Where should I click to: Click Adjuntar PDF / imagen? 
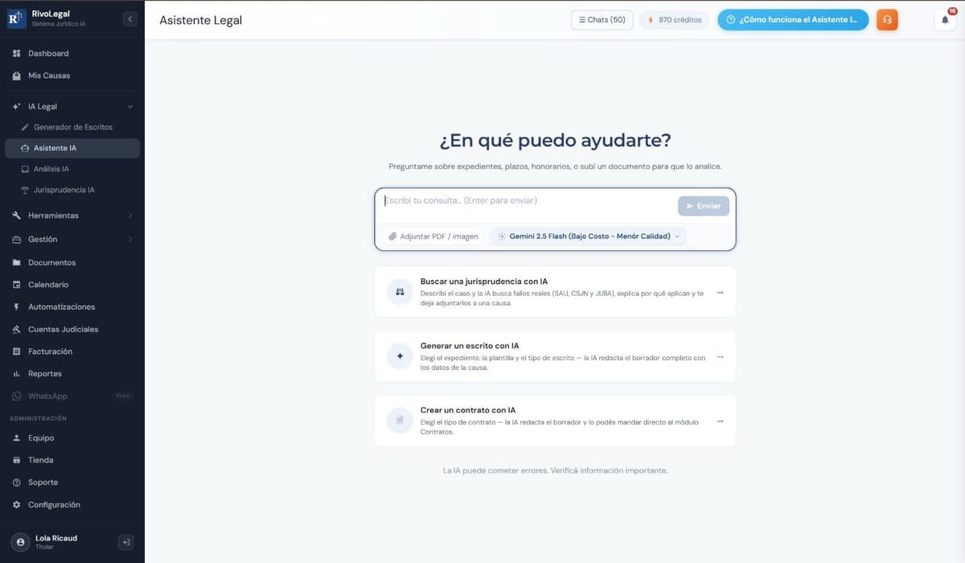pos(433,236)
